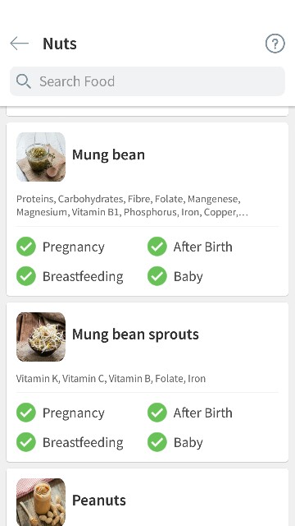
Task: Tap Mung bean Pregnancy green checkmark
Action: [26, 247]
